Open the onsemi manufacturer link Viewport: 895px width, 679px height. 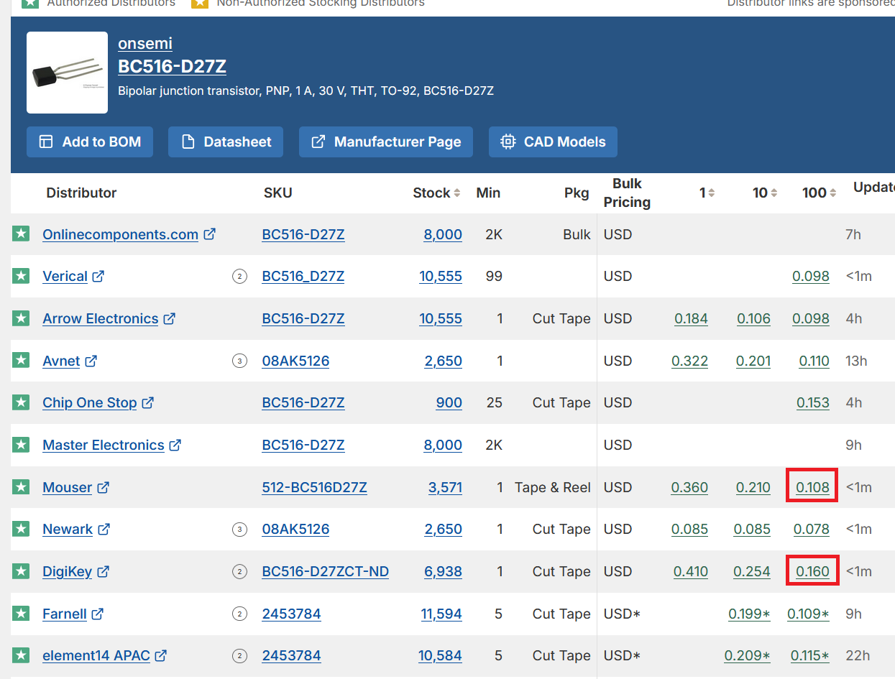145,43
